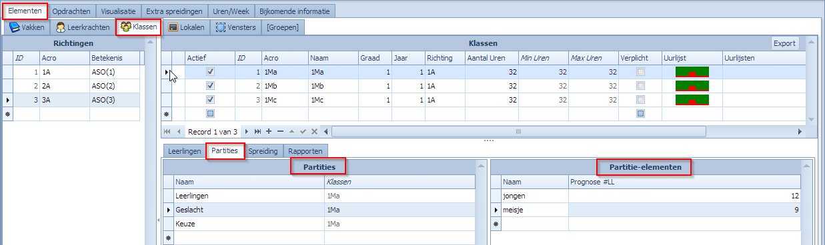This screenshot has height=245, width=825.
Task: Toggle Verplicht checkbox for 1Mc
Action: point(640,100)
